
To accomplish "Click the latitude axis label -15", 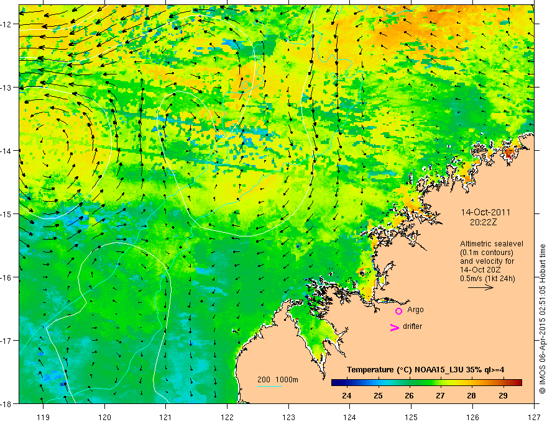I will point(6,213).
